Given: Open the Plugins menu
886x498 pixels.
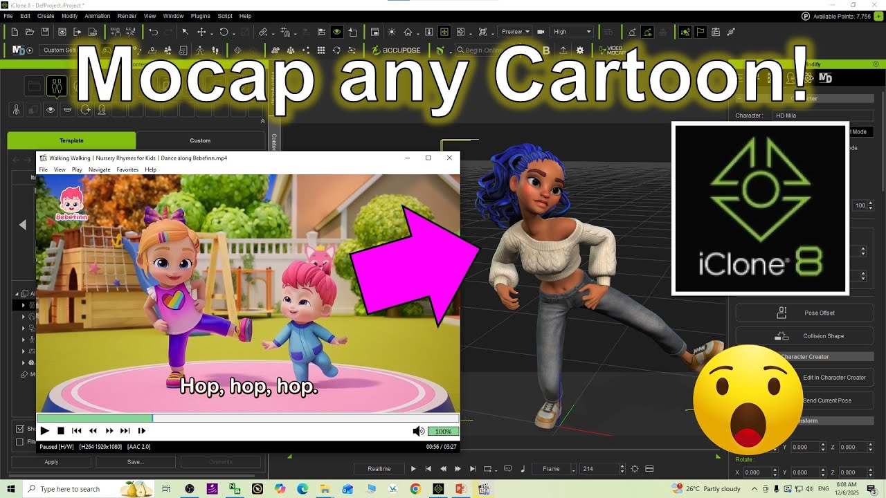Looking at the screenshot, I should coord(200,16).
